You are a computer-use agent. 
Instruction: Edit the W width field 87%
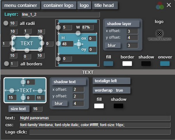(x=87, y=27)
